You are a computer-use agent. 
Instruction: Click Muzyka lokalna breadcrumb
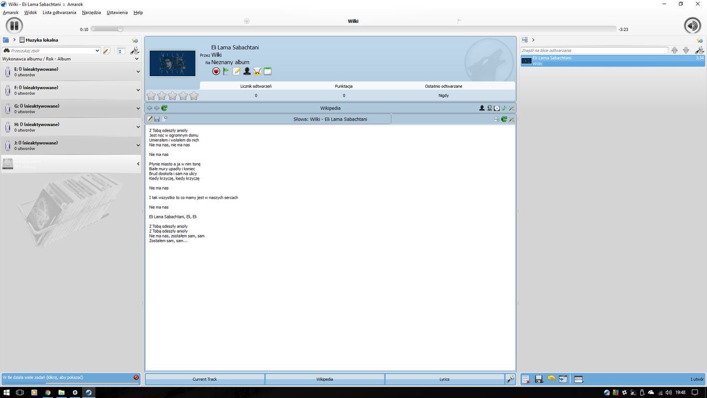[39, 40]
